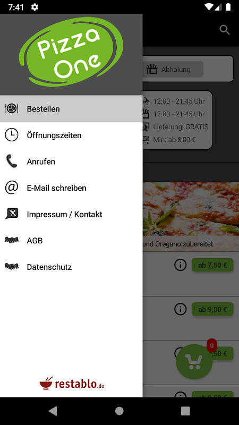Viewport: 239px width, 425px height.
Task: Tap the ab 7,50 € price button
Action: pyautogui.click(x=212, y=265)
